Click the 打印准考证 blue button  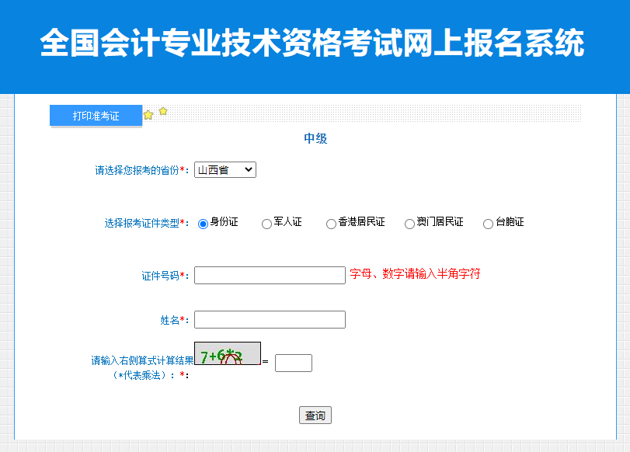96,115
